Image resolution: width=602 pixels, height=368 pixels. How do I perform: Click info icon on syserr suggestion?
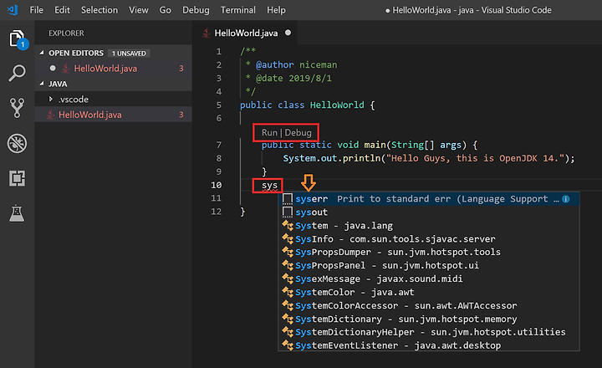pyautogui.click(x=566, y=199)
